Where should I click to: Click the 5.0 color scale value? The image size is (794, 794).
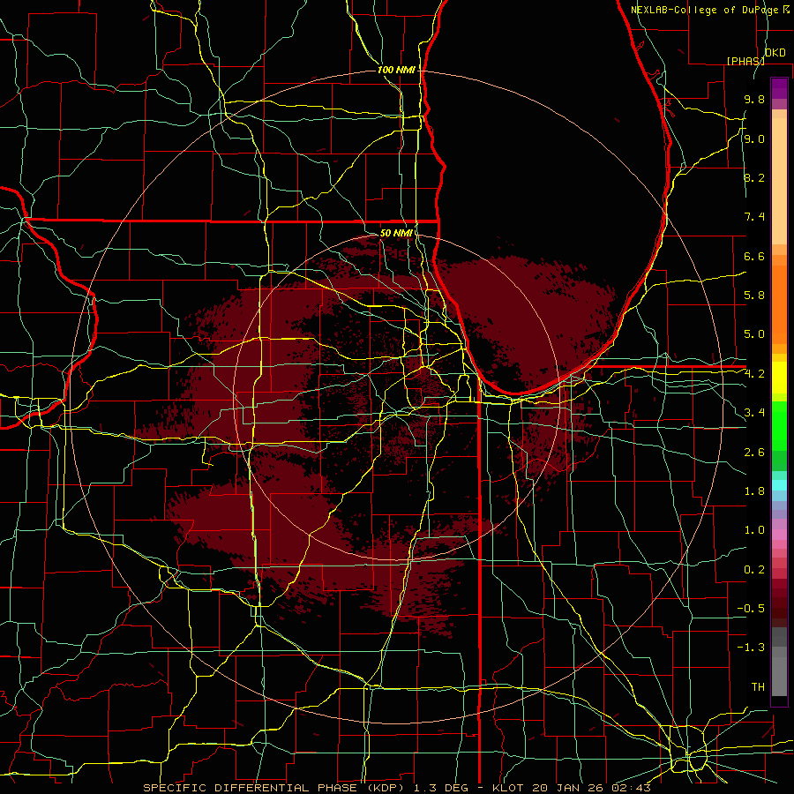coord(754,334)
